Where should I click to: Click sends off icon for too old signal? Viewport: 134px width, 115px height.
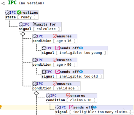(x=58, y=72)
